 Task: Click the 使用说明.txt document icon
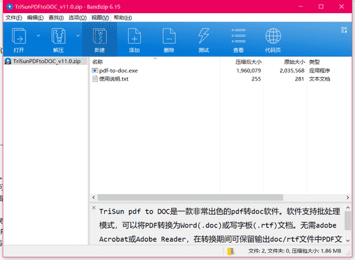pyautogui.click(x=95, y=79)
